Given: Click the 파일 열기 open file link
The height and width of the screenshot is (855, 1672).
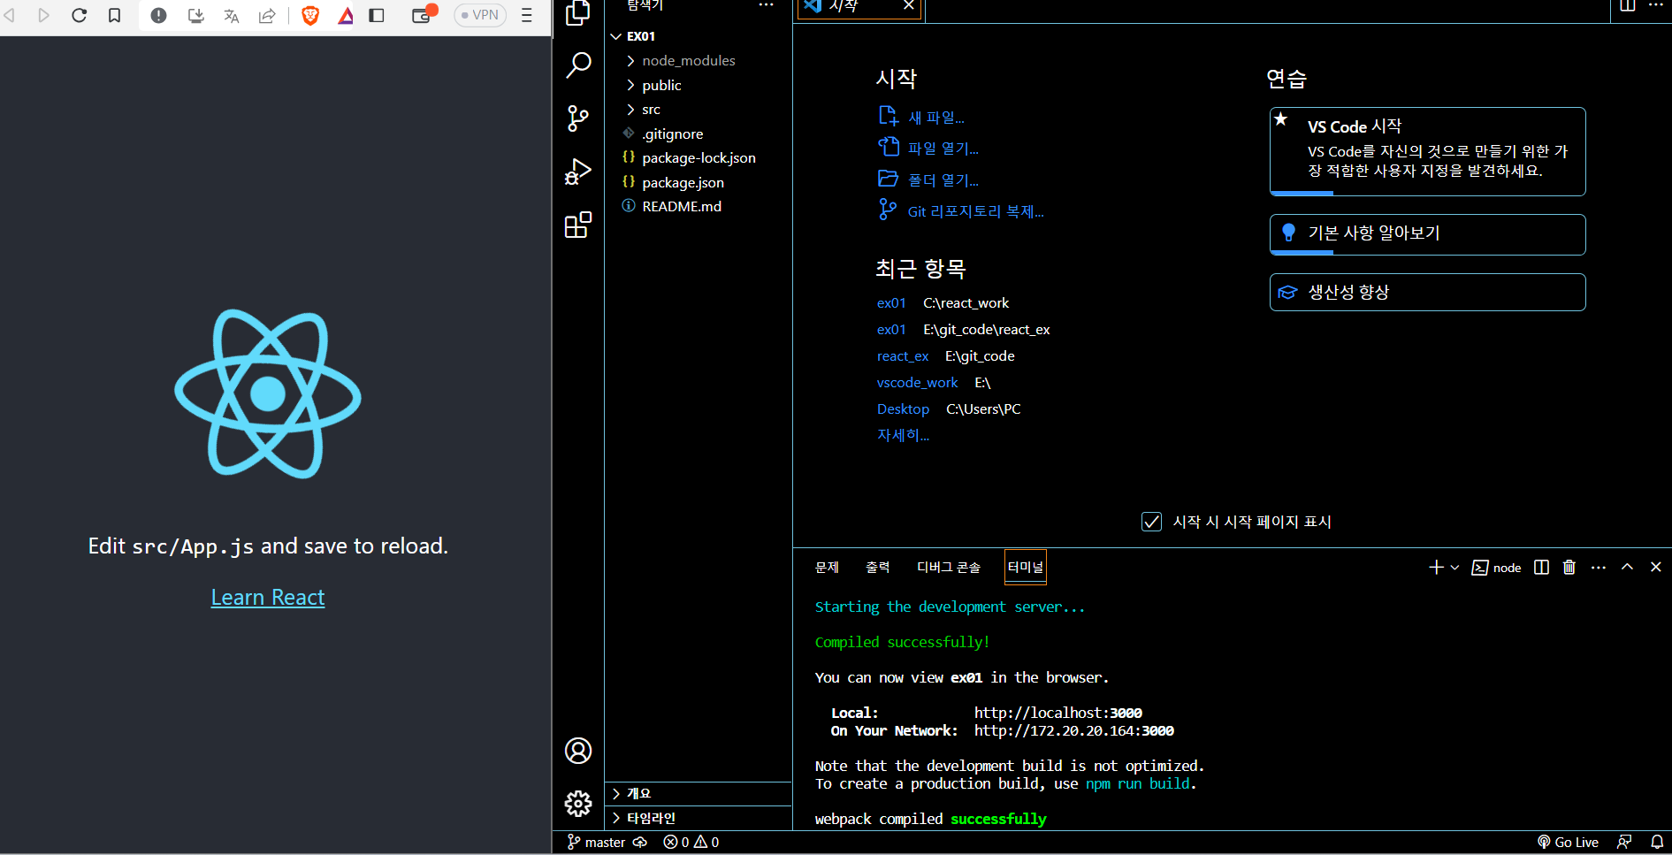Looking at the screenshot, I should [943, 149].
